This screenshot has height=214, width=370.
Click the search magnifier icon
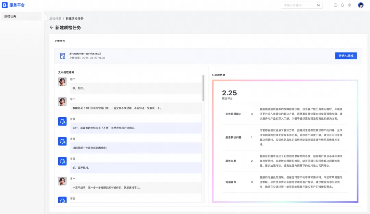coord(319,5)
